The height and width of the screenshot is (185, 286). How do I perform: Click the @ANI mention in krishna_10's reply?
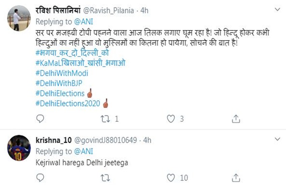83,151
